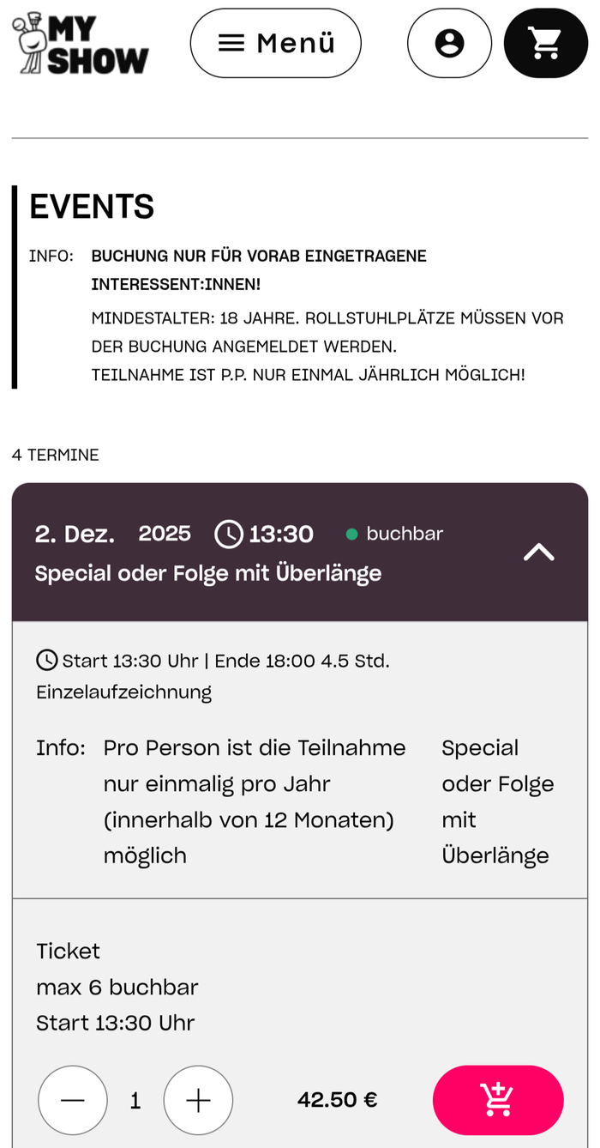Click the green buchbar status dot

(351, 535)
